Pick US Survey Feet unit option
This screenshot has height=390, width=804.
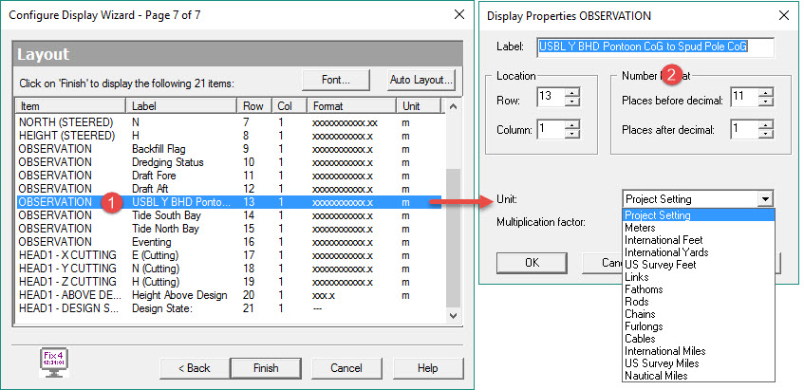[660, 265]
